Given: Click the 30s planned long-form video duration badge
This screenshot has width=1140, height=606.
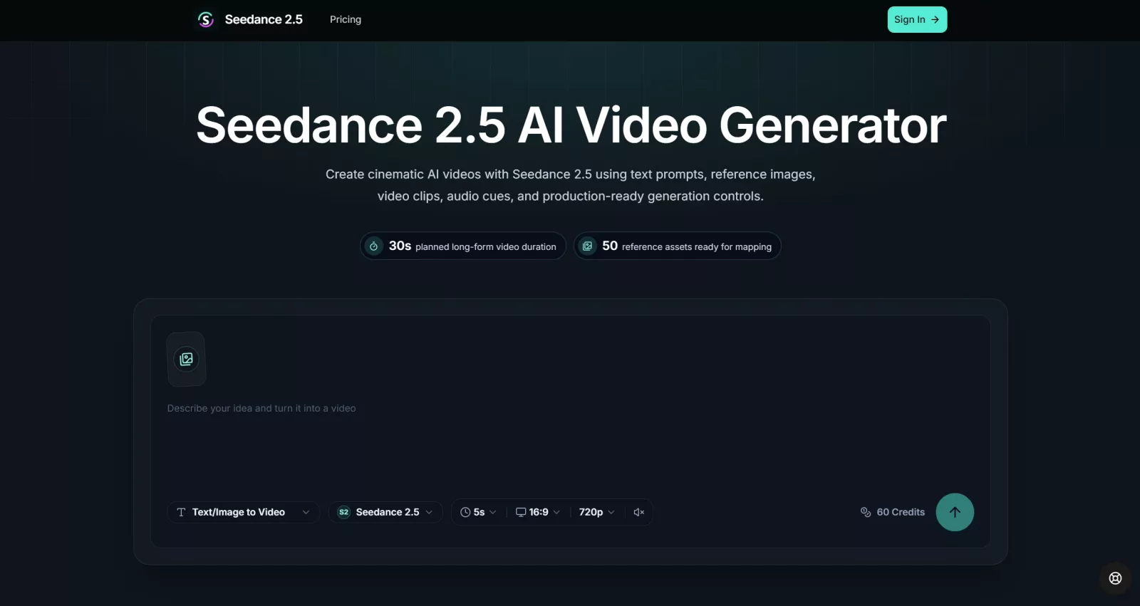Looking at the screenshot, I should (x=463, y=246).
